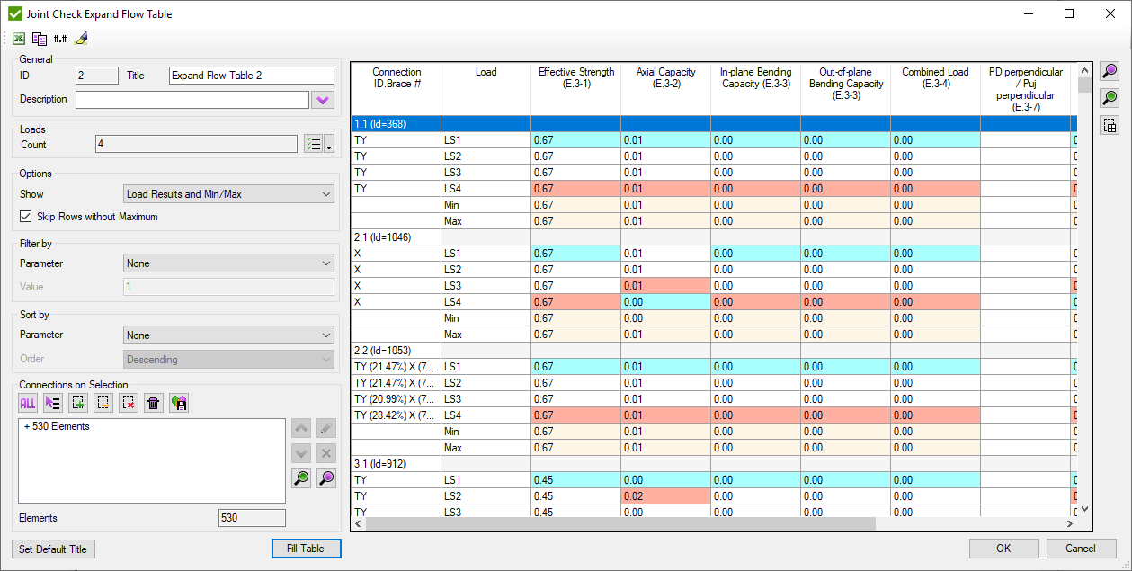Save the selection using the diskette icon

click(x=178, y=402)
